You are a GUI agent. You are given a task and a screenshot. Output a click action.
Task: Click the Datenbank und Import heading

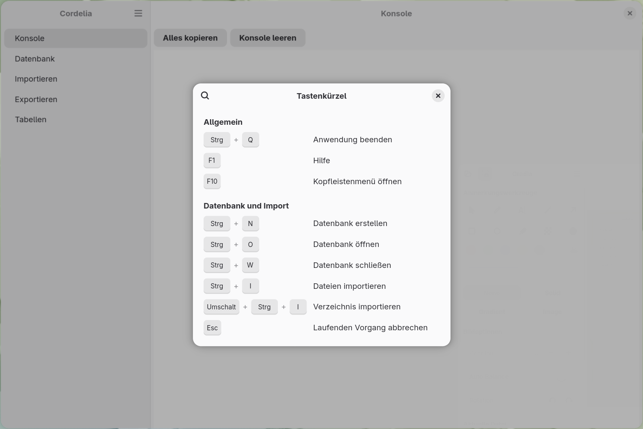tap(246, 206)
